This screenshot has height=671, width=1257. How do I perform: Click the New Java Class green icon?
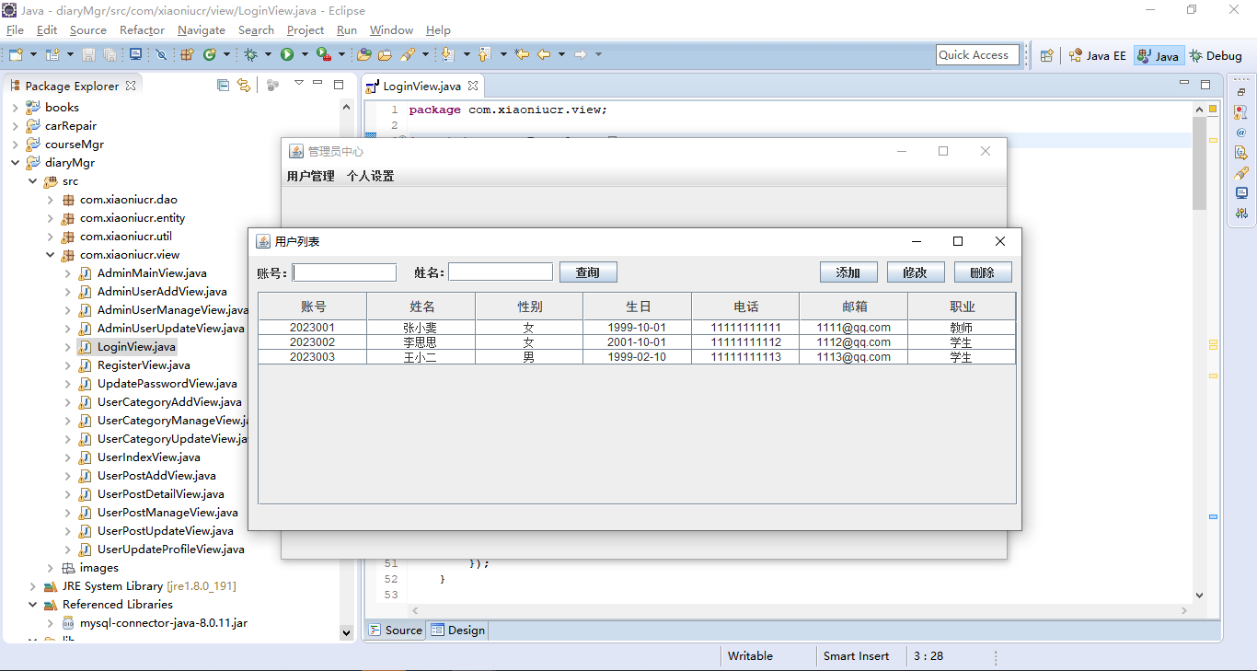point(210,55)
